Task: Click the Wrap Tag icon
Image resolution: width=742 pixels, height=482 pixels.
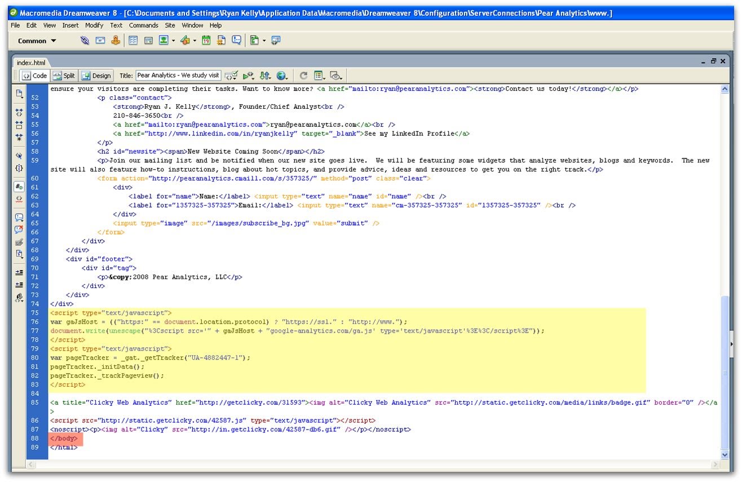Action: 19,242
